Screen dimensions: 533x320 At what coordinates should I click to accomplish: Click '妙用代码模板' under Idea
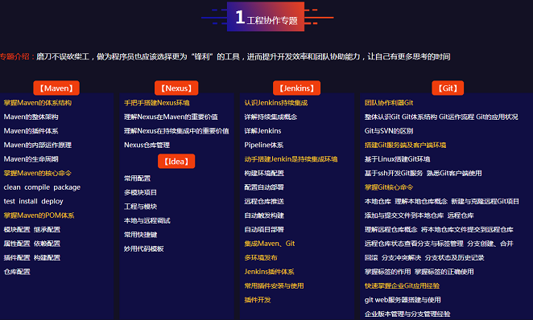144,249
